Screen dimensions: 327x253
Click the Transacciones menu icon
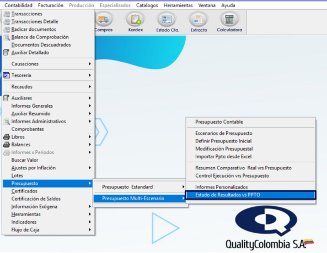point(7,14)
